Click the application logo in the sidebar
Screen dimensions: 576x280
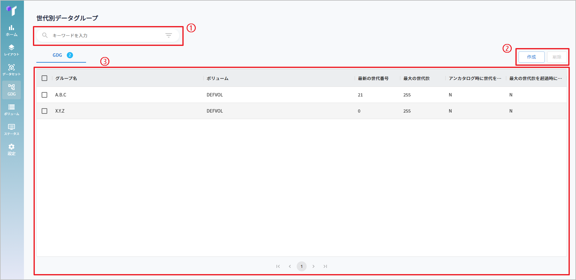(x=11, y=10)
